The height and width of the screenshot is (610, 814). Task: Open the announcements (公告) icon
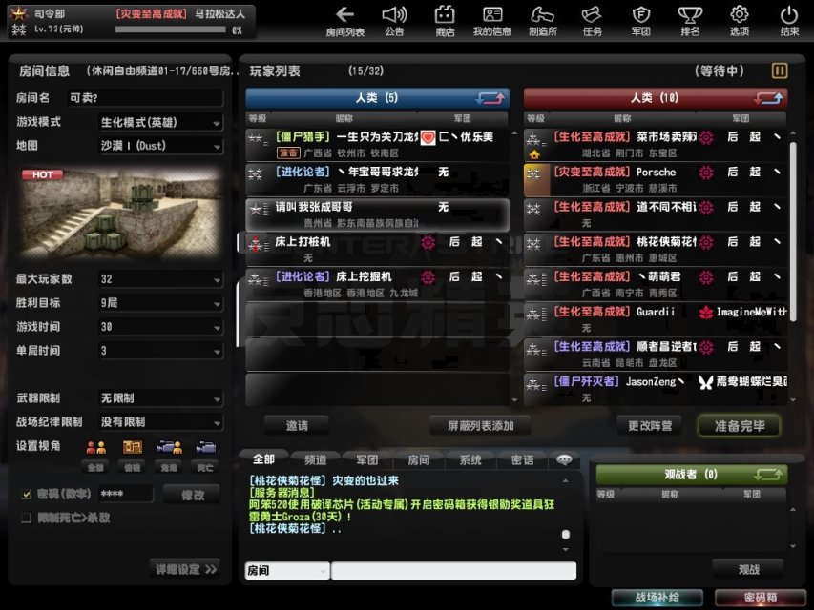394,20
